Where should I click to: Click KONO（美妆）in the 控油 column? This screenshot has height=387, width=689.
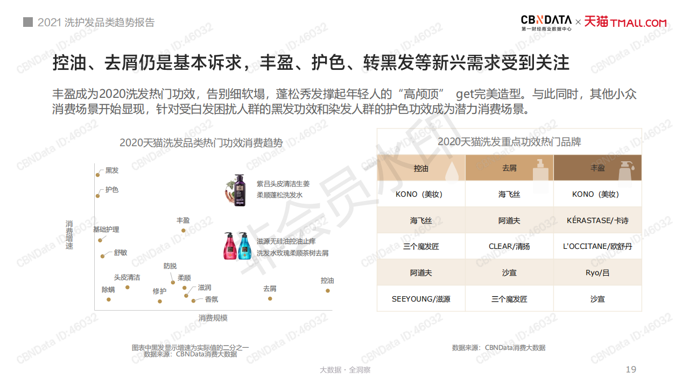pos(420,195)
